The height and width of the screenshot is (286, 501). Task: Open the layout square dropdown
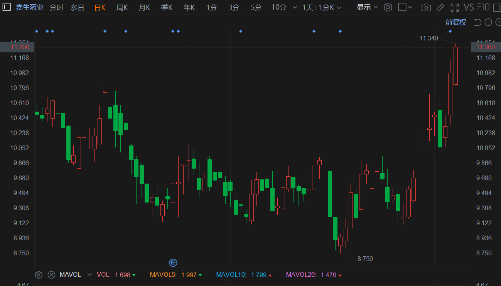[405, 7]
